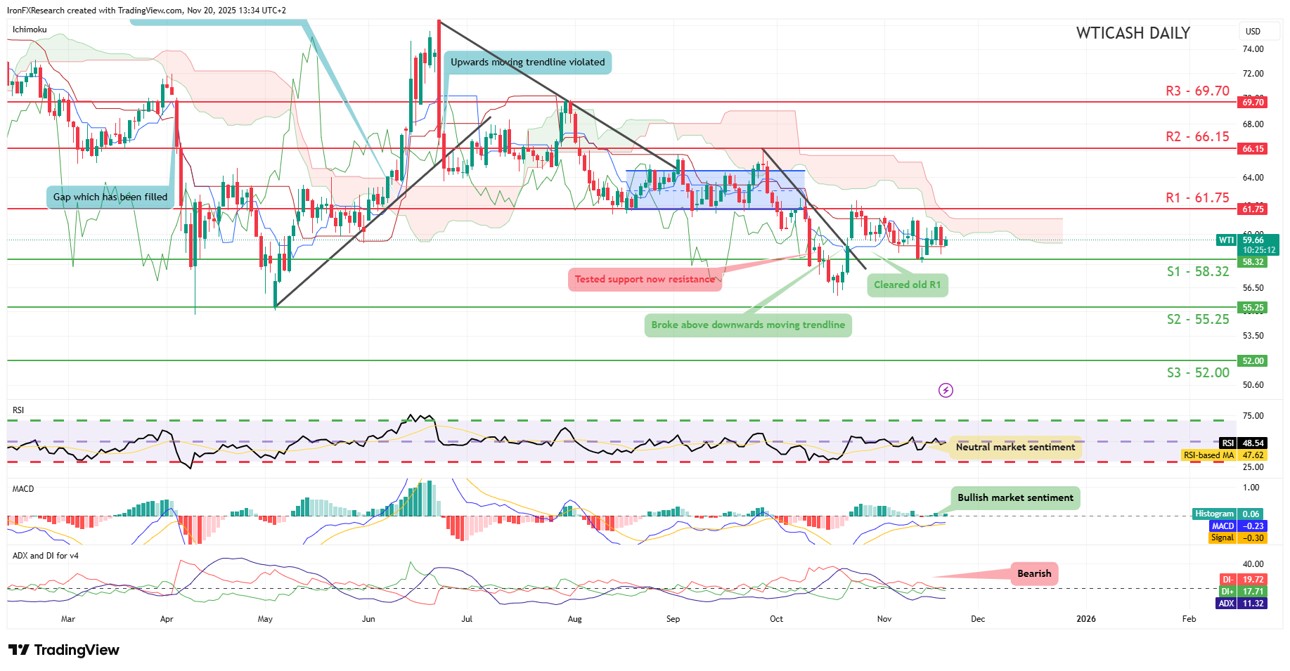Viewport: 1290px width, 671px height.
Task: Click the lightning bolt quick-trade icon on the chart
Action: (946, 391)
